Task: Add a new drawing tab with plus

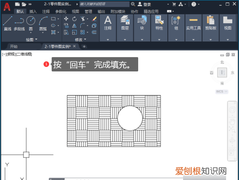Action: pyautogui.click(x=84, y=47)
